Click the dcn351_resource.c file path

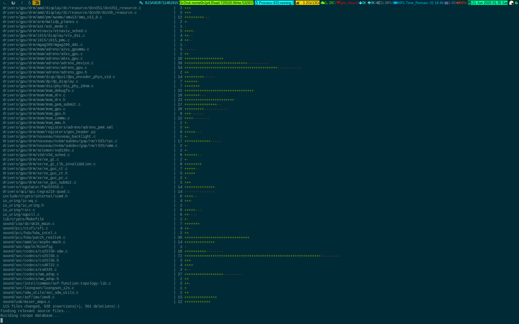tap(72, 8)
